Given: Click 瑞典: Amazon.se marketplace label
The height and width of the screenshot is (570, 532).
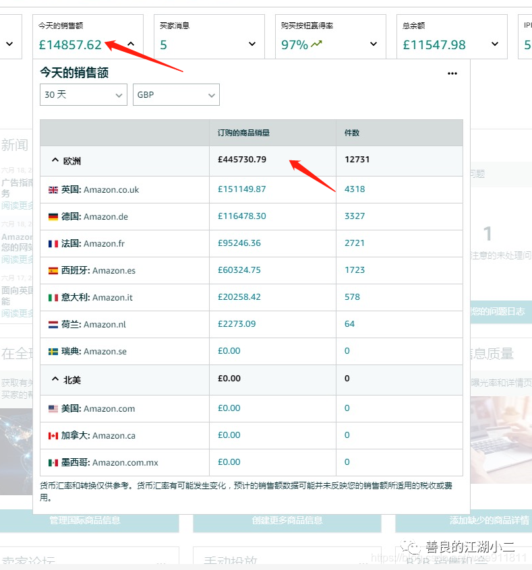Looking at the screenshot, I should (94, 352).
